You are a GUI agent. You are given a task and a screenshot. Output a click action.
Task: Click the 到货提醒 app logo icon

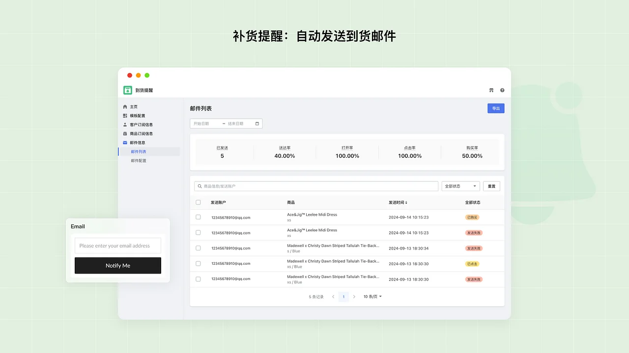point(128,90)
